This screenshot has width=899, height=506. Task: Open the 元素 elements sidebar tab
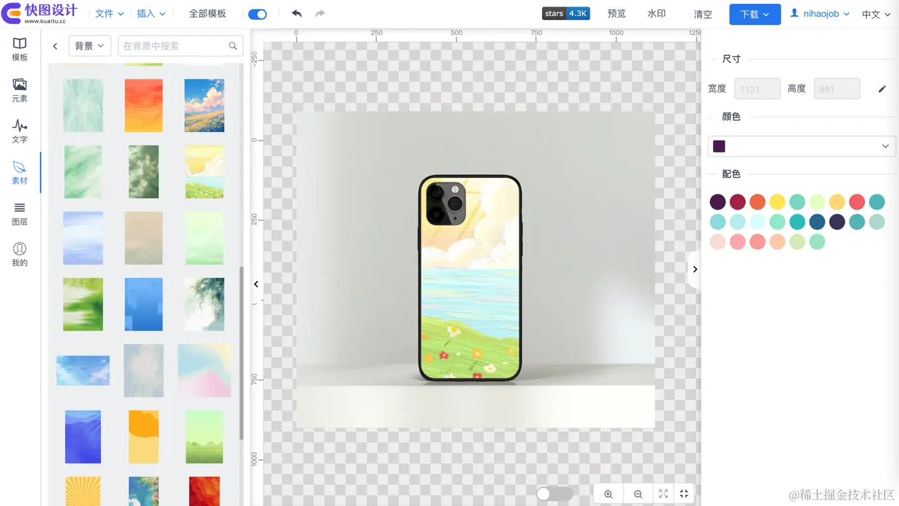(x=20, y=91)
